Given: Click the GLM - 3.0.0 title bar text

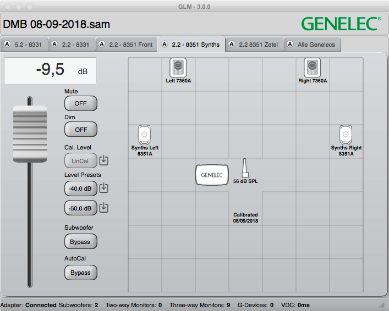Looking at the screenshot, I should coord(194,7).
